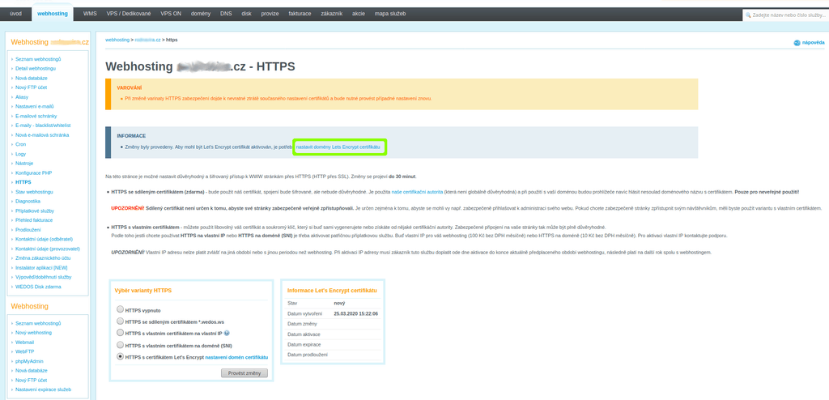Launch phpMyAdmin from sidebar
Viewport: 829px width, 400px height.
coord(29,361)
